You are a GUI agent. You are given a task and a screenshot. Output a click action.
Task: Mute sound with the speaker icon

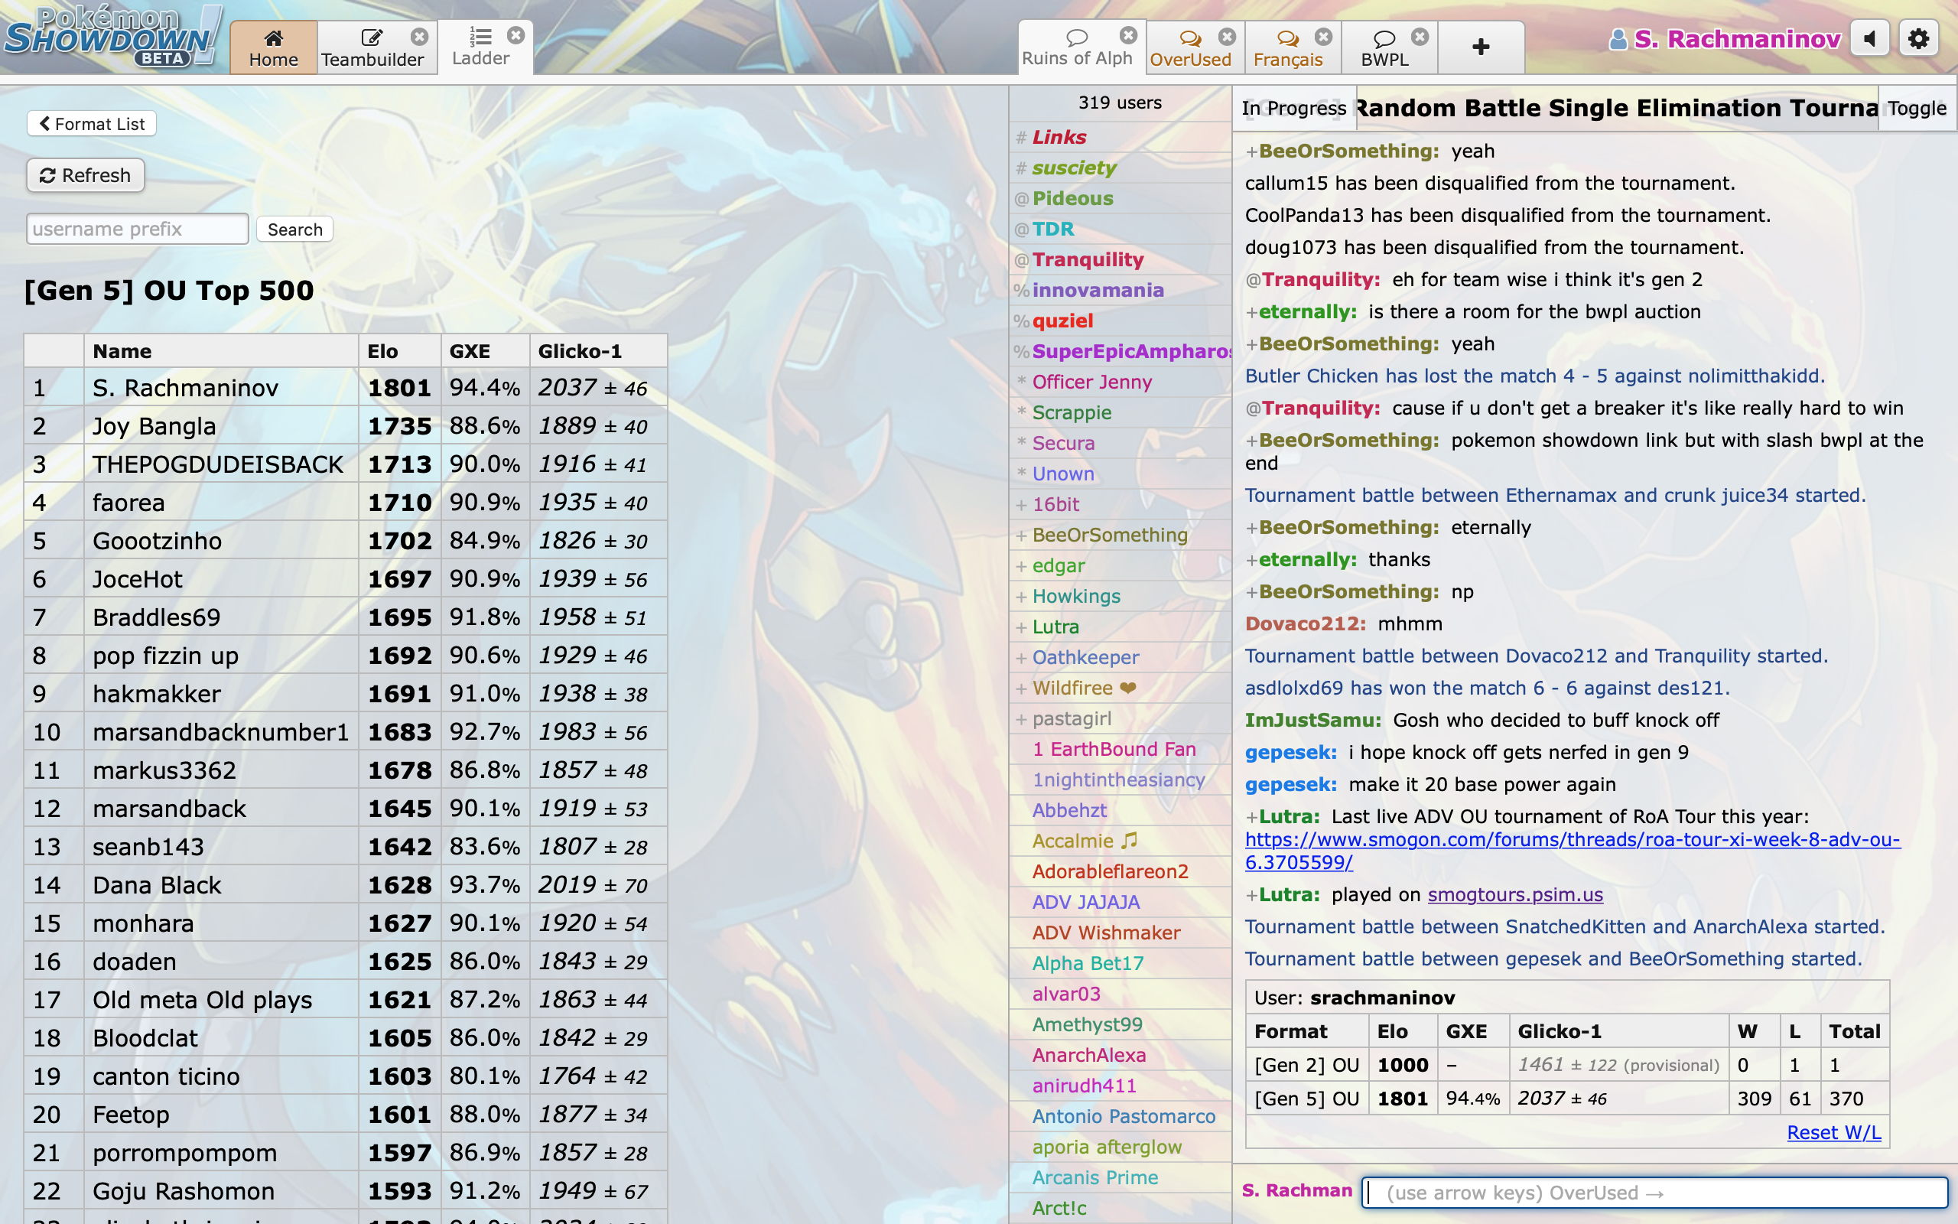1870,38
